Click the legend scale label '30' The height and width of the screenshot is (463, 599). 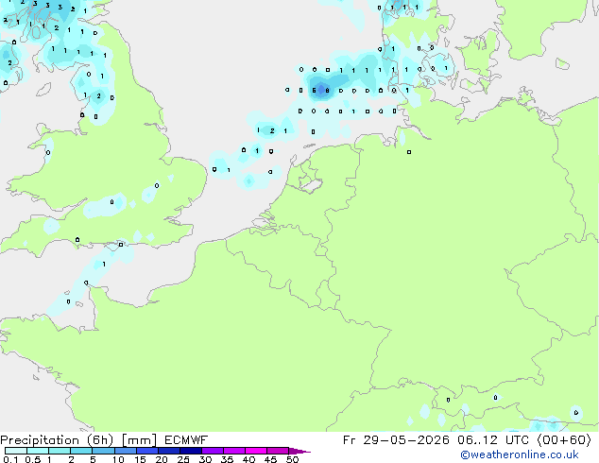205,459
